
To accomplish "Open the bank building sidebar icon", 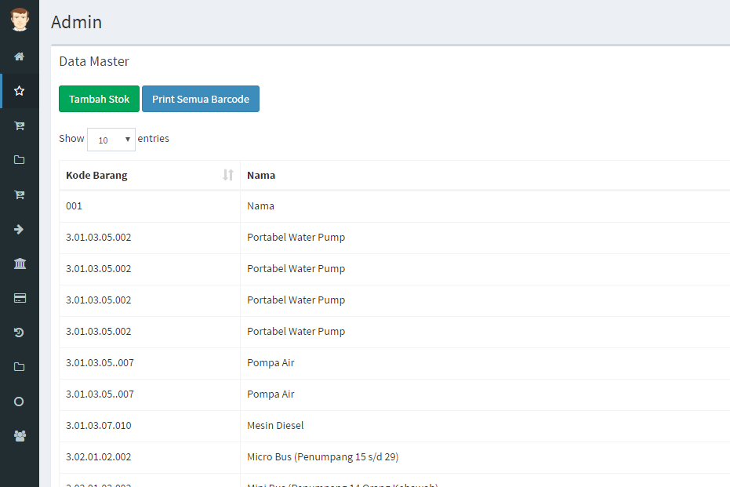I will point(20,263).
